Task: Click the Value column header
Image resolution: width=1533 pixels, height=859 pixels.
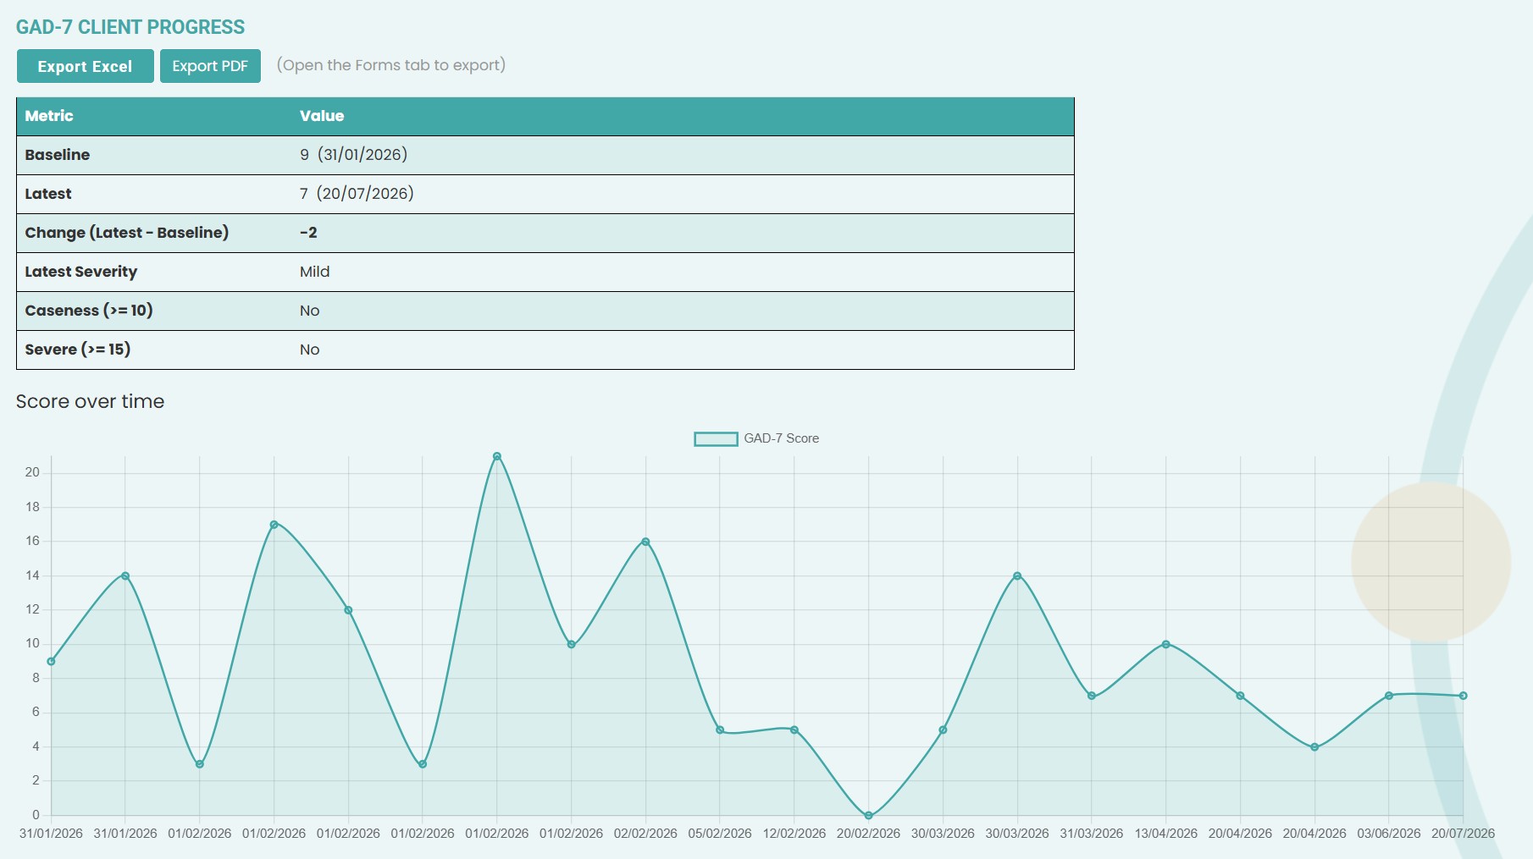Action: point(322,116)
